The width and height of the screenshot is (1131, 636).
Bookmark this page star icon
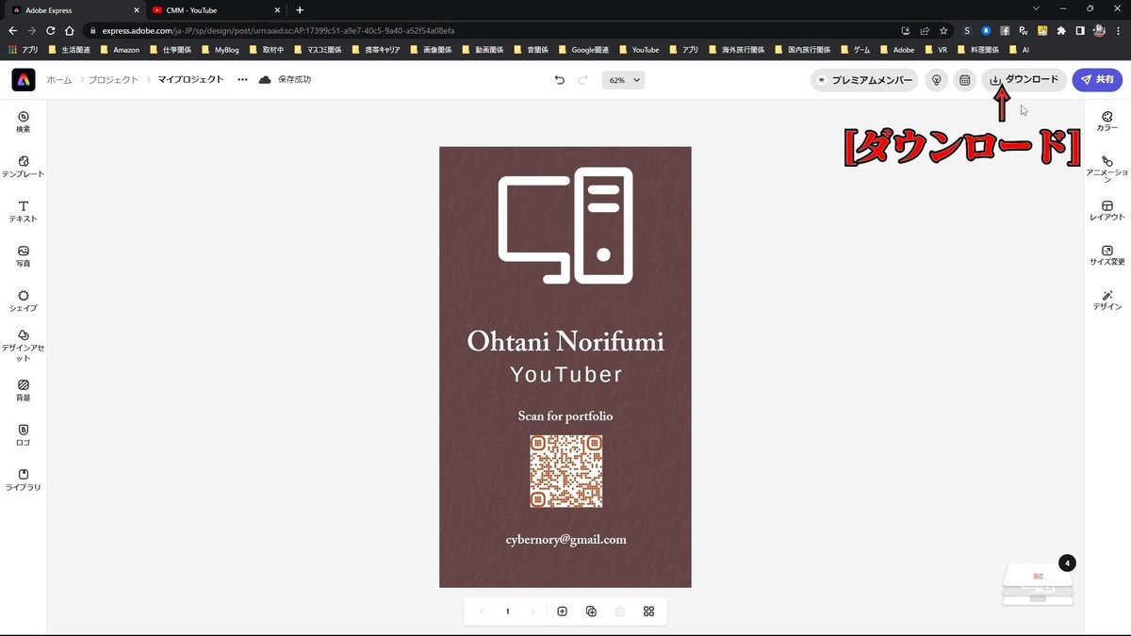[x=943, y=30]
